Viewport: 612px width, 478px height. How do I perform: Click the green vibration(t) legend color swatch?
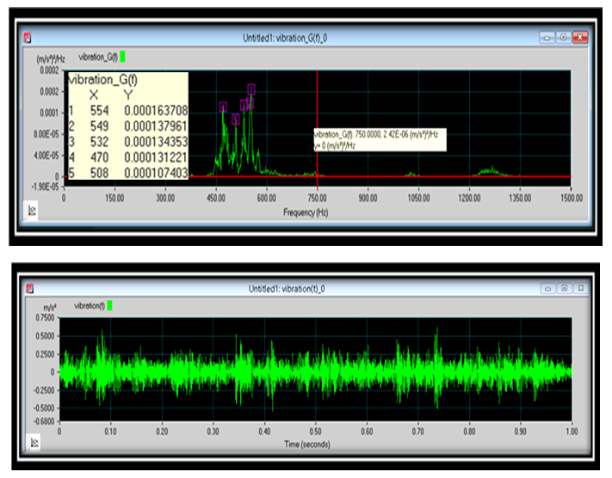109,305
